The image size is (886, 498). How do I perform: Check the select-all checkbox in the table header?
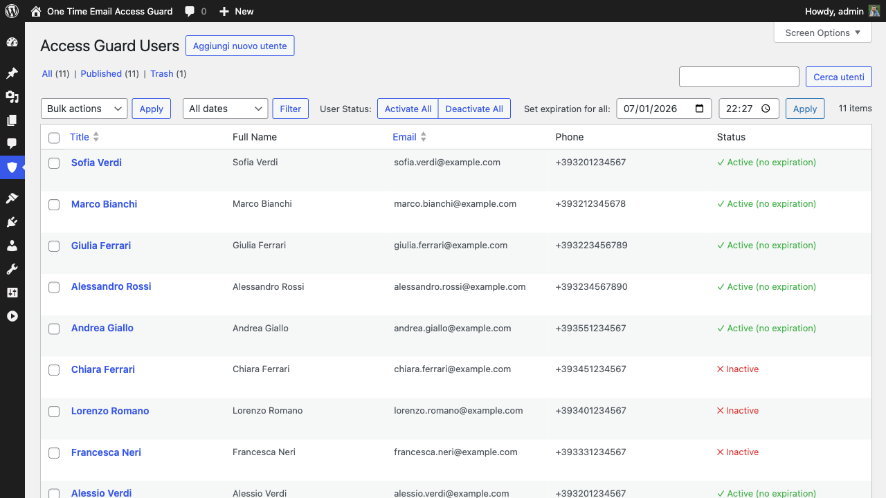[x=54, y=138]
